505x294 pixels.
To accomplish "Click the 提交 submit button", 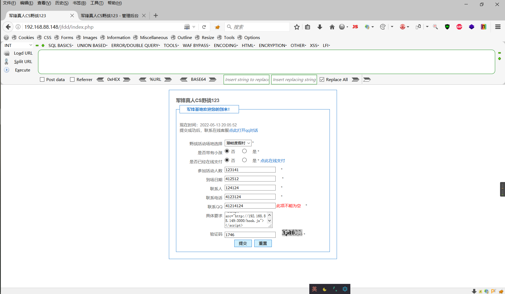I will pos(243,243).
